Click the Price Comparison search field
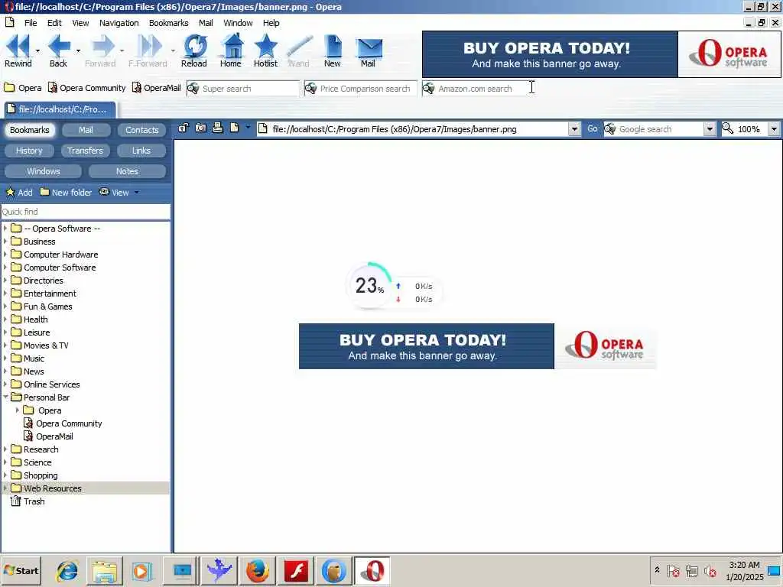783x587 pixels. click(x=361, y=89)
